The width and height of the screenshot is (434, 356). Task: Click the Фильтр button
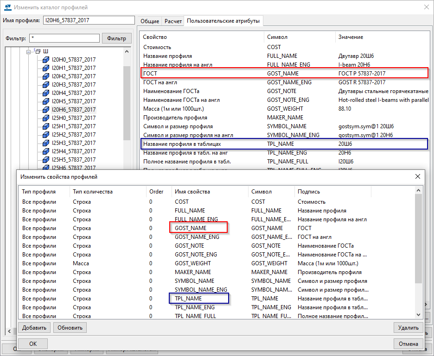coord(116,38)
